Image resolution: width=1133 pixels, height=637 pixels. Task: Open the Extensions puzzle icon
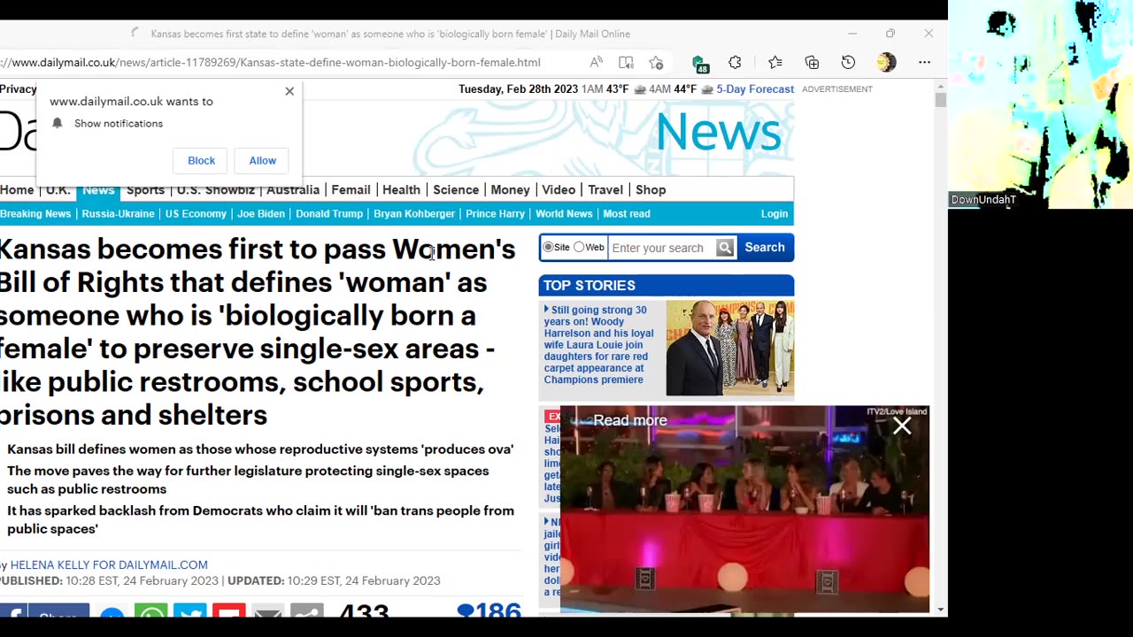tap(735, 62)
